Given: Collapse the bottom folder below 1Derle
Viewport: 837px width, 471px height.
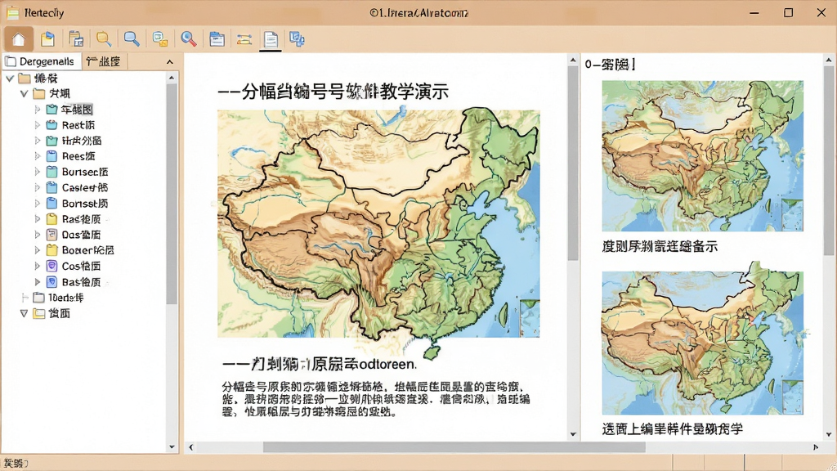Looking at the screenshot, I should click(x=24, y=313).
